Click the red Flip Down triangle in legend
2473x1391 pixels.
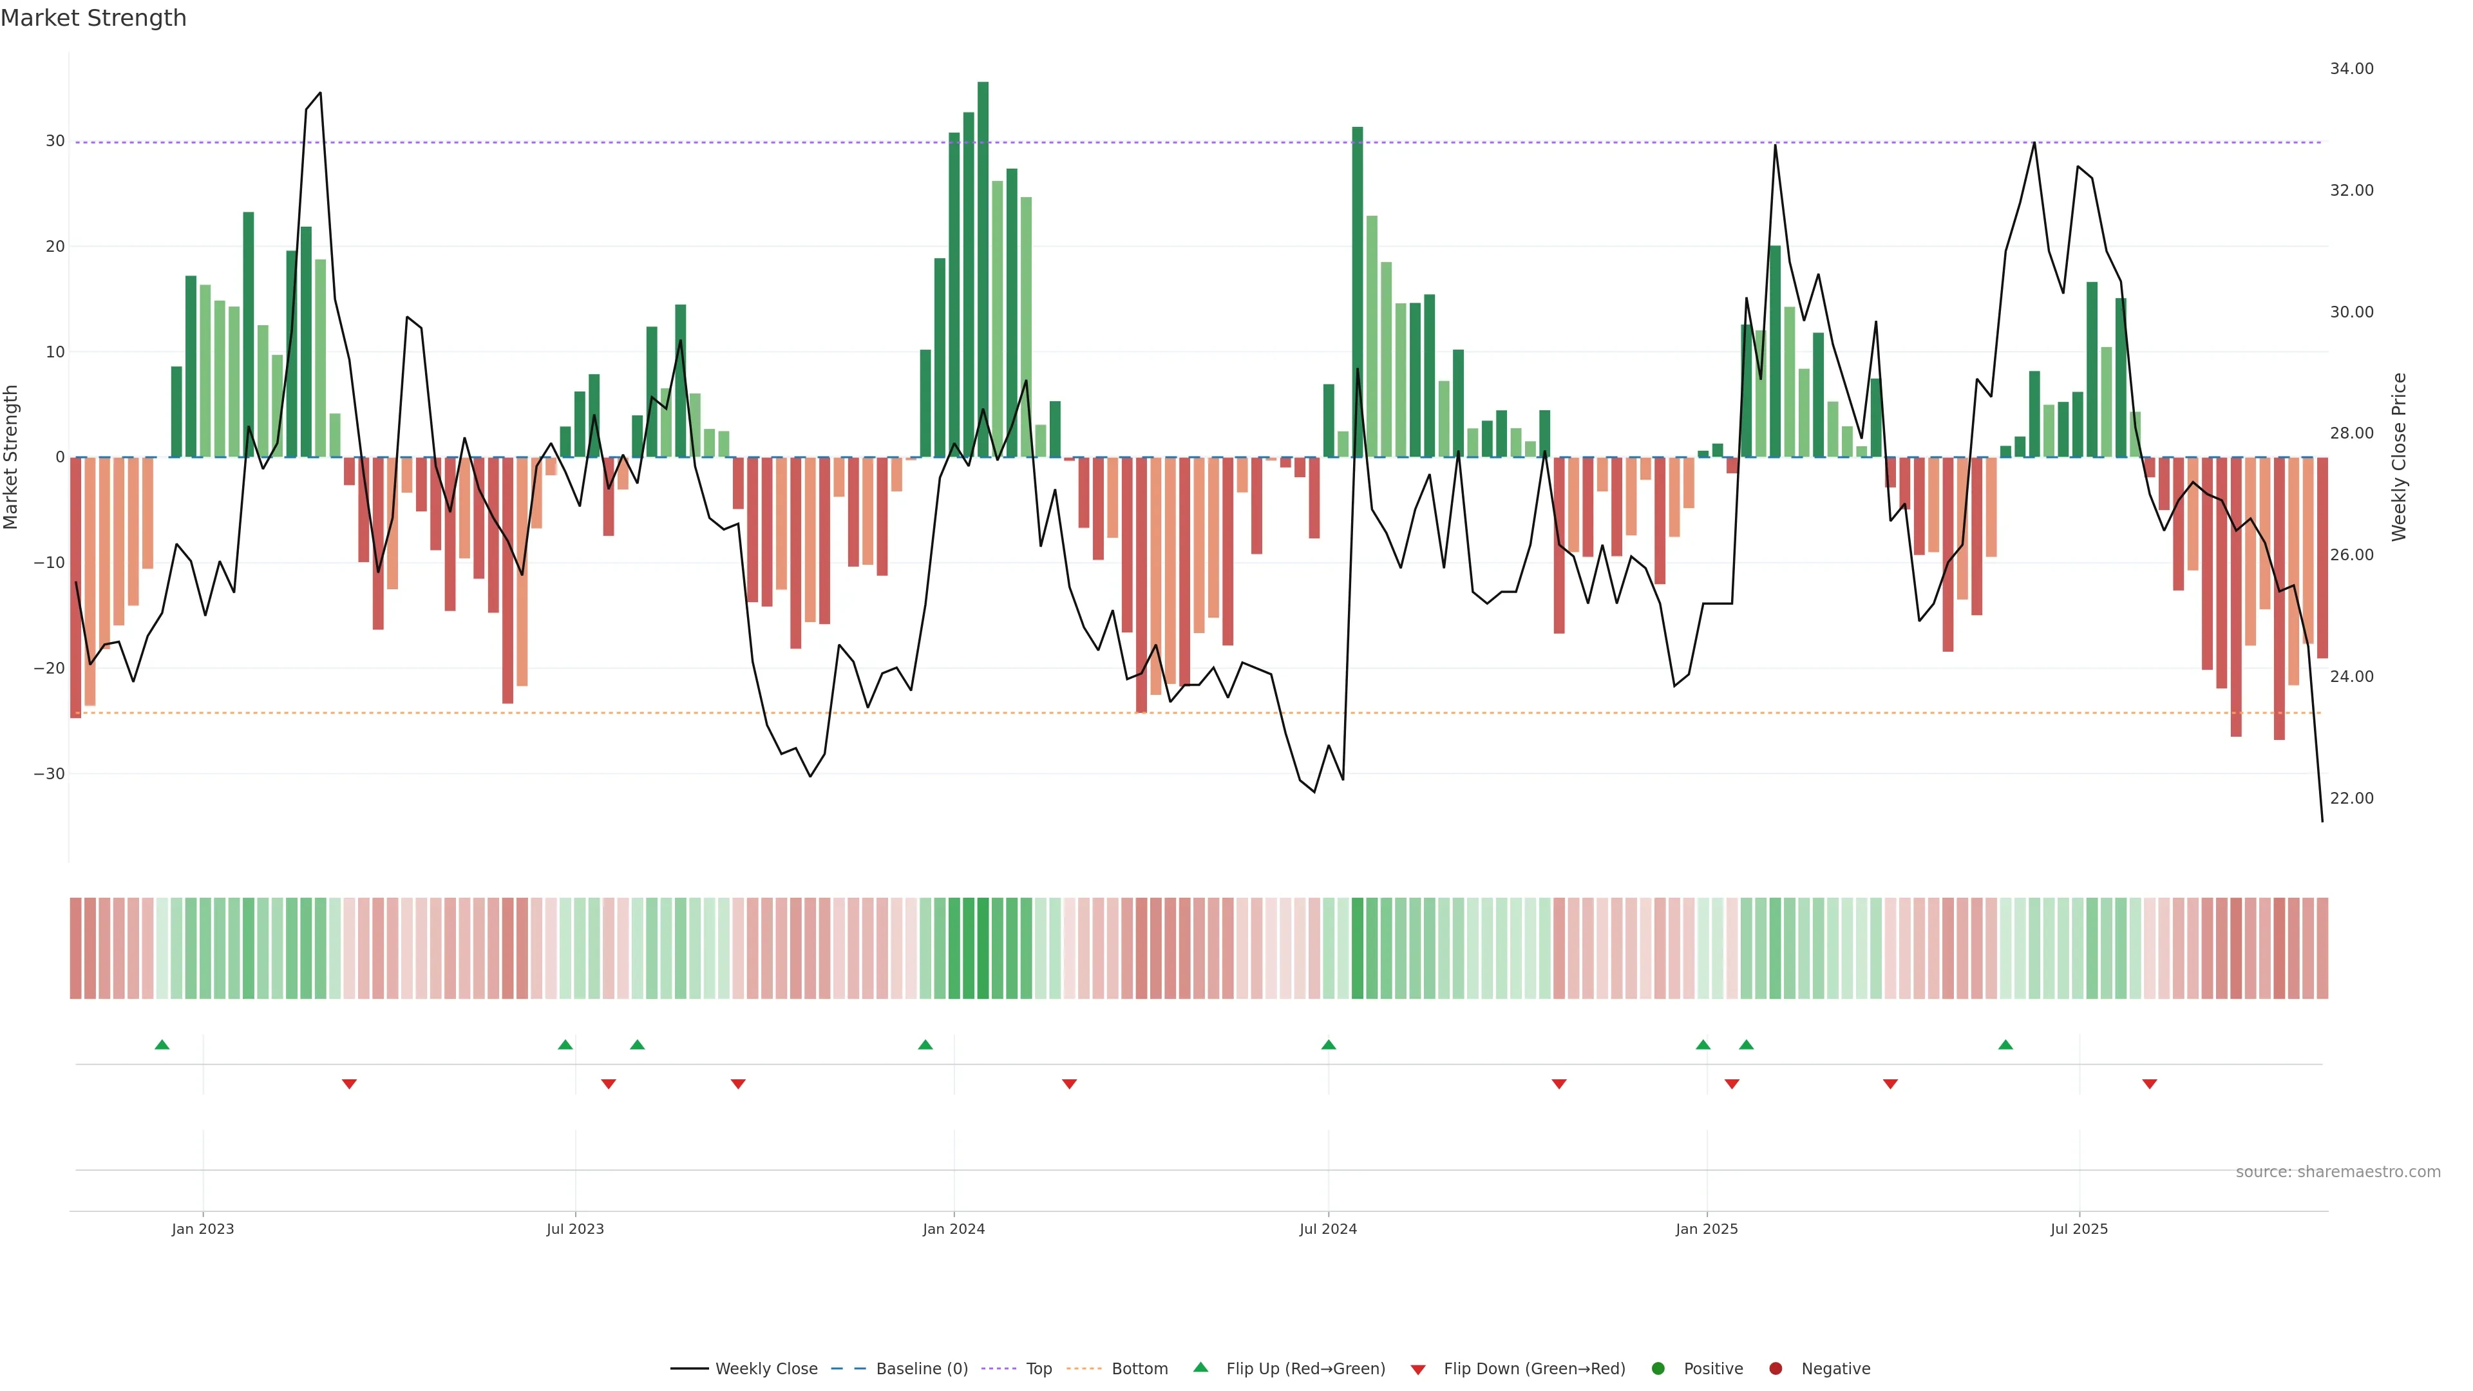(1418, 1370)
